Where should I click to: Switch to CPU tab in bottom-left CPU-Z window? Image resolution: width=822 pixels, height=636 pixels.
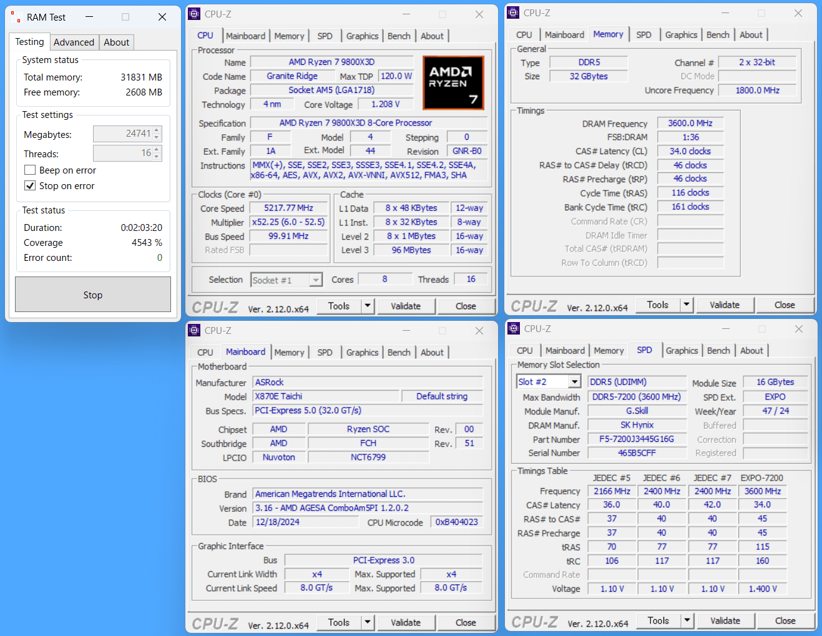[205, 353]
